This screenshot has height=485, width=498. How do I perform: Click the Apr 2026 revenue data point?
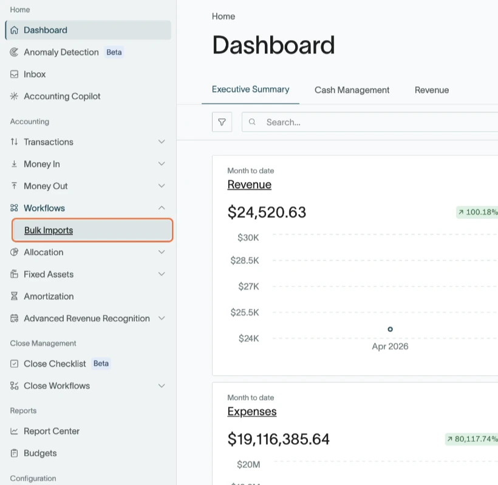pos(390,329)
